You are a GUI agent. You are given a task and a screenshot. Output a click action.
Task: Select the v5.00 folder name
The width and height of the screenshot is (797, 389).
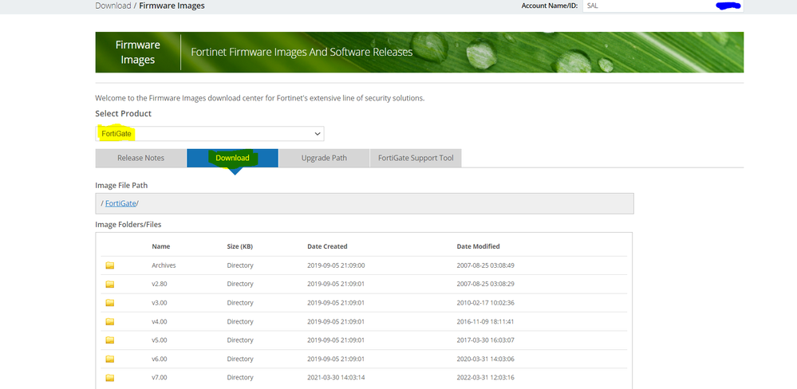[159, 340]
